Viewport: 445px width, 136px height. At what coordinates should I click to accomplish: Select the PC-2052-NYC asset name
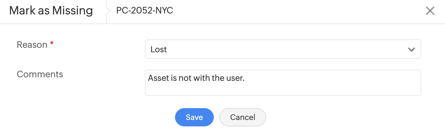pyautogui.click(x=144, y=11)
